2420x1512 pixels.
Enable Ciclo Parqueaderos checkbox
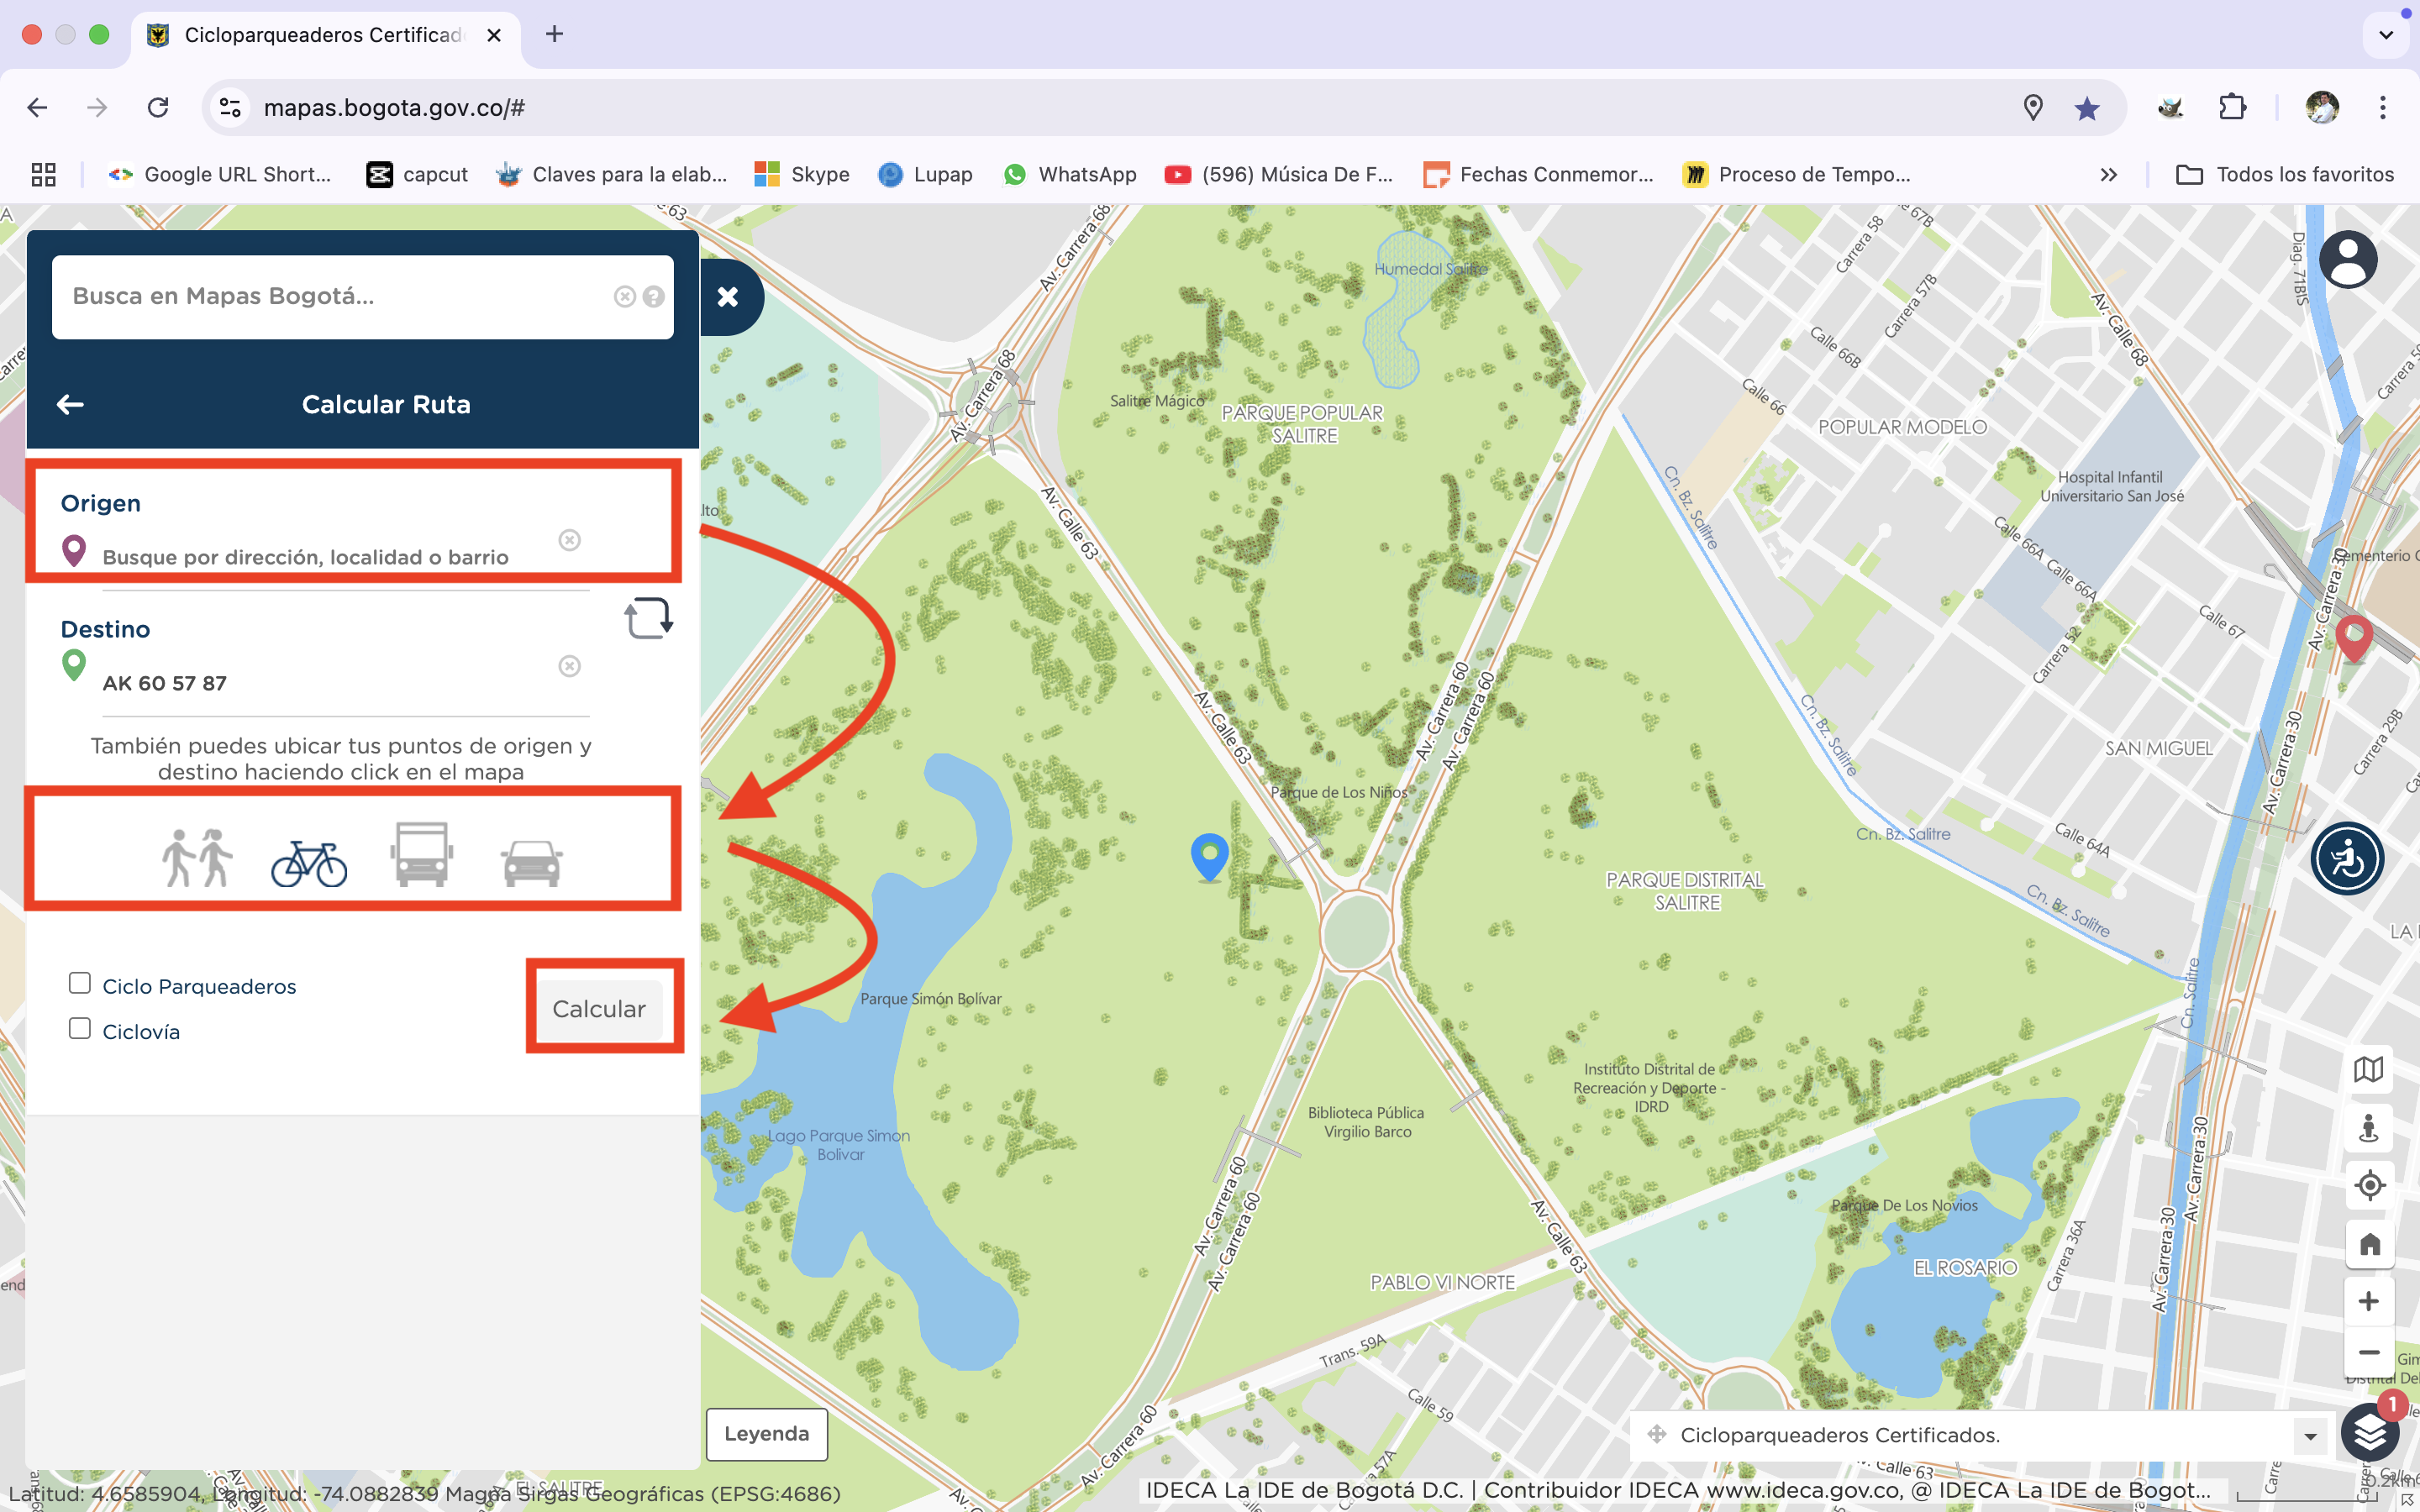pyautogui.click(x=80, y=984)
